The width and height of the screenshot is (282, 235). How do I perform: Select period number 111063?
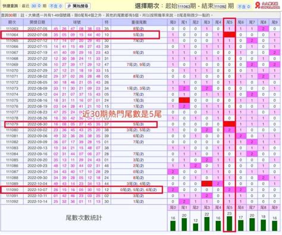[x=12, y=29]
